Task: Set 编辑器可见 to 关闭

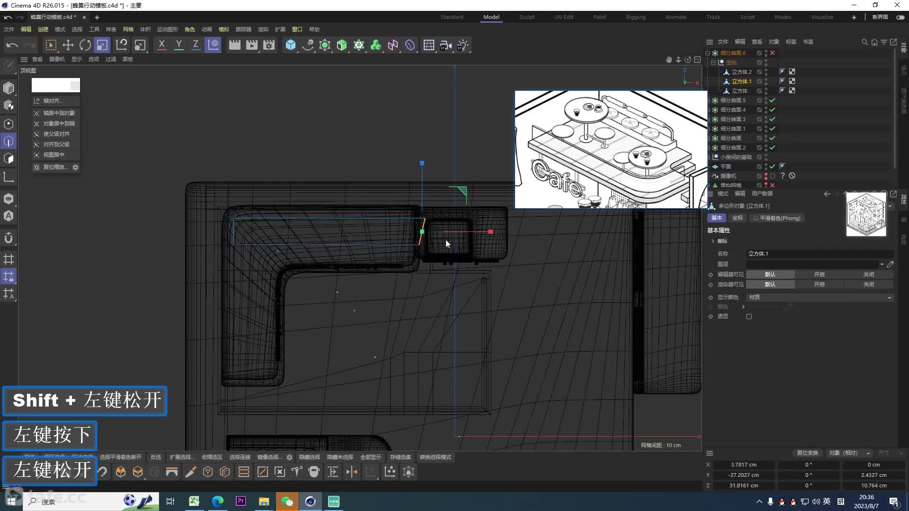Action: (x=869, y=274)
